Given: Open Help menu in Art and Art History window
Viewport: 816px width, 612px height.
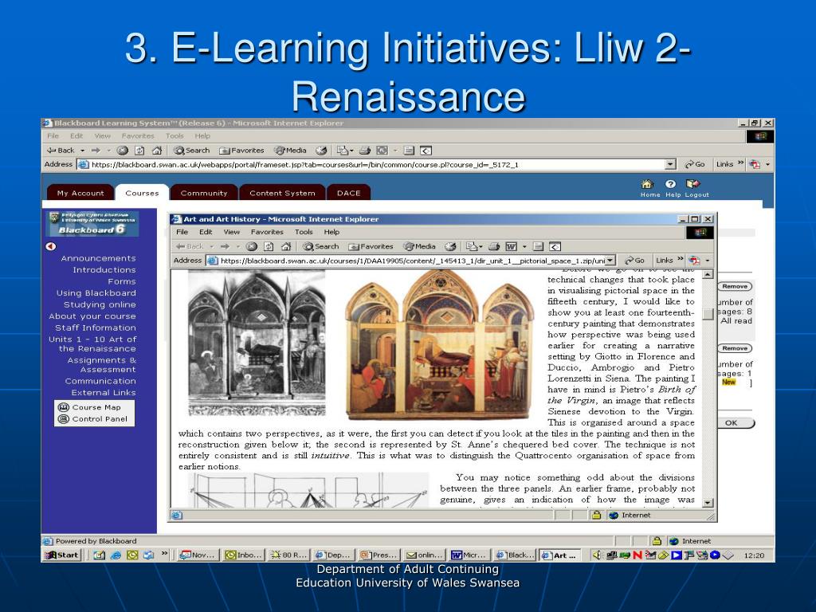Looking at the screenshot, I should click(x=331, y=232).
